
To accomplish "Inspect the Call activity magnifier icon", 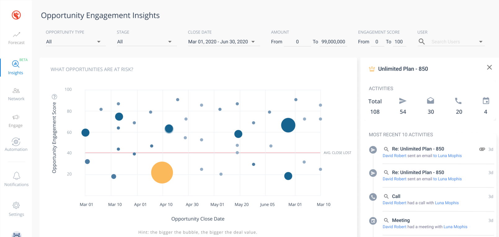I will click(x=386, y=196).
